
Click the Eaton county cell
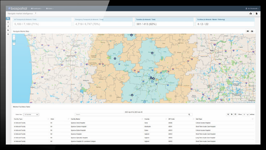[x=146, y=130]
